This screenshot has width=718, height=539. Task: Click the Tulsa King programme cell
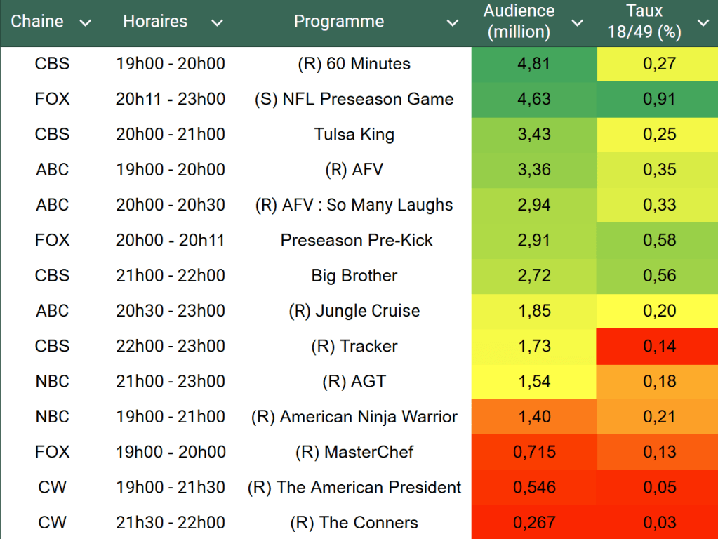354,135
